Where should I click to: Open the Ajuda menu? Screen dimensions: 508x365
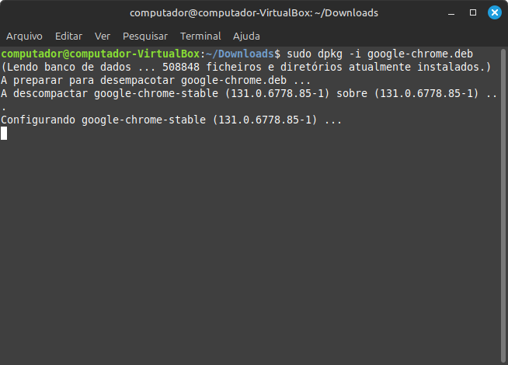(246, 36)
